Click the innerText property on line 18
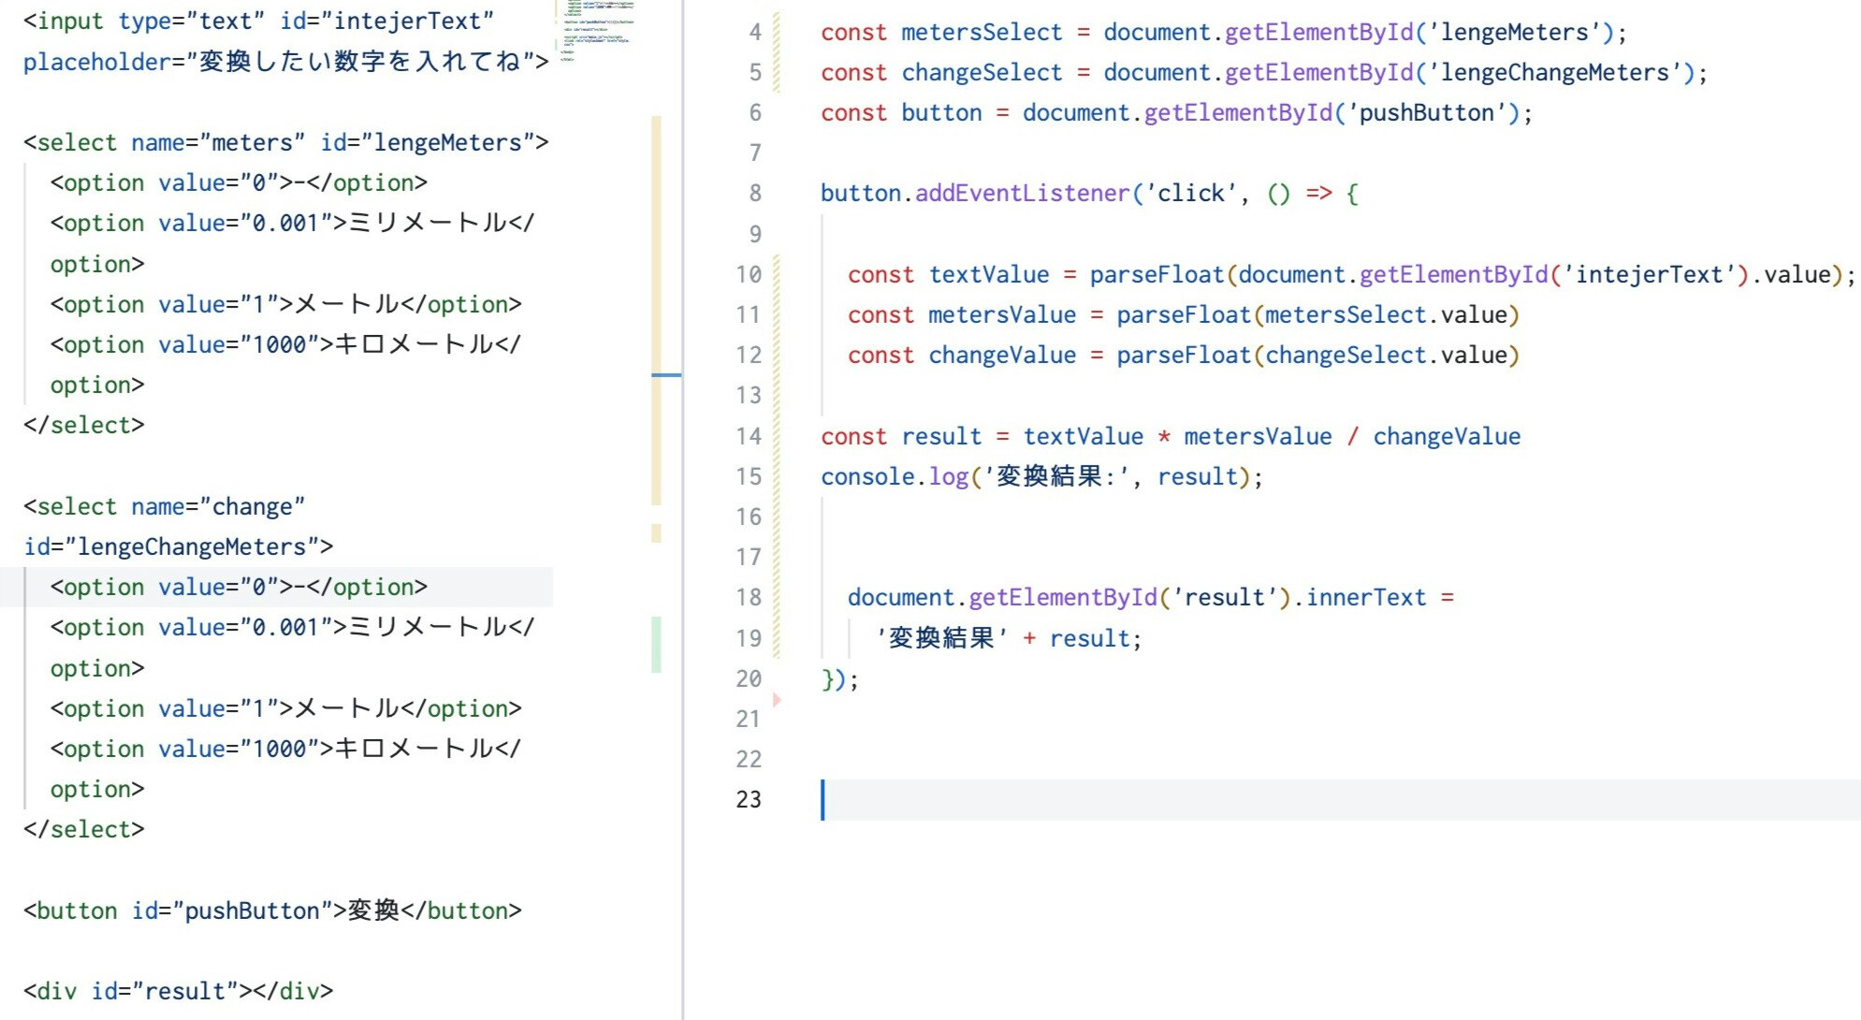 pyautogui.click(x=1366, y=598)
